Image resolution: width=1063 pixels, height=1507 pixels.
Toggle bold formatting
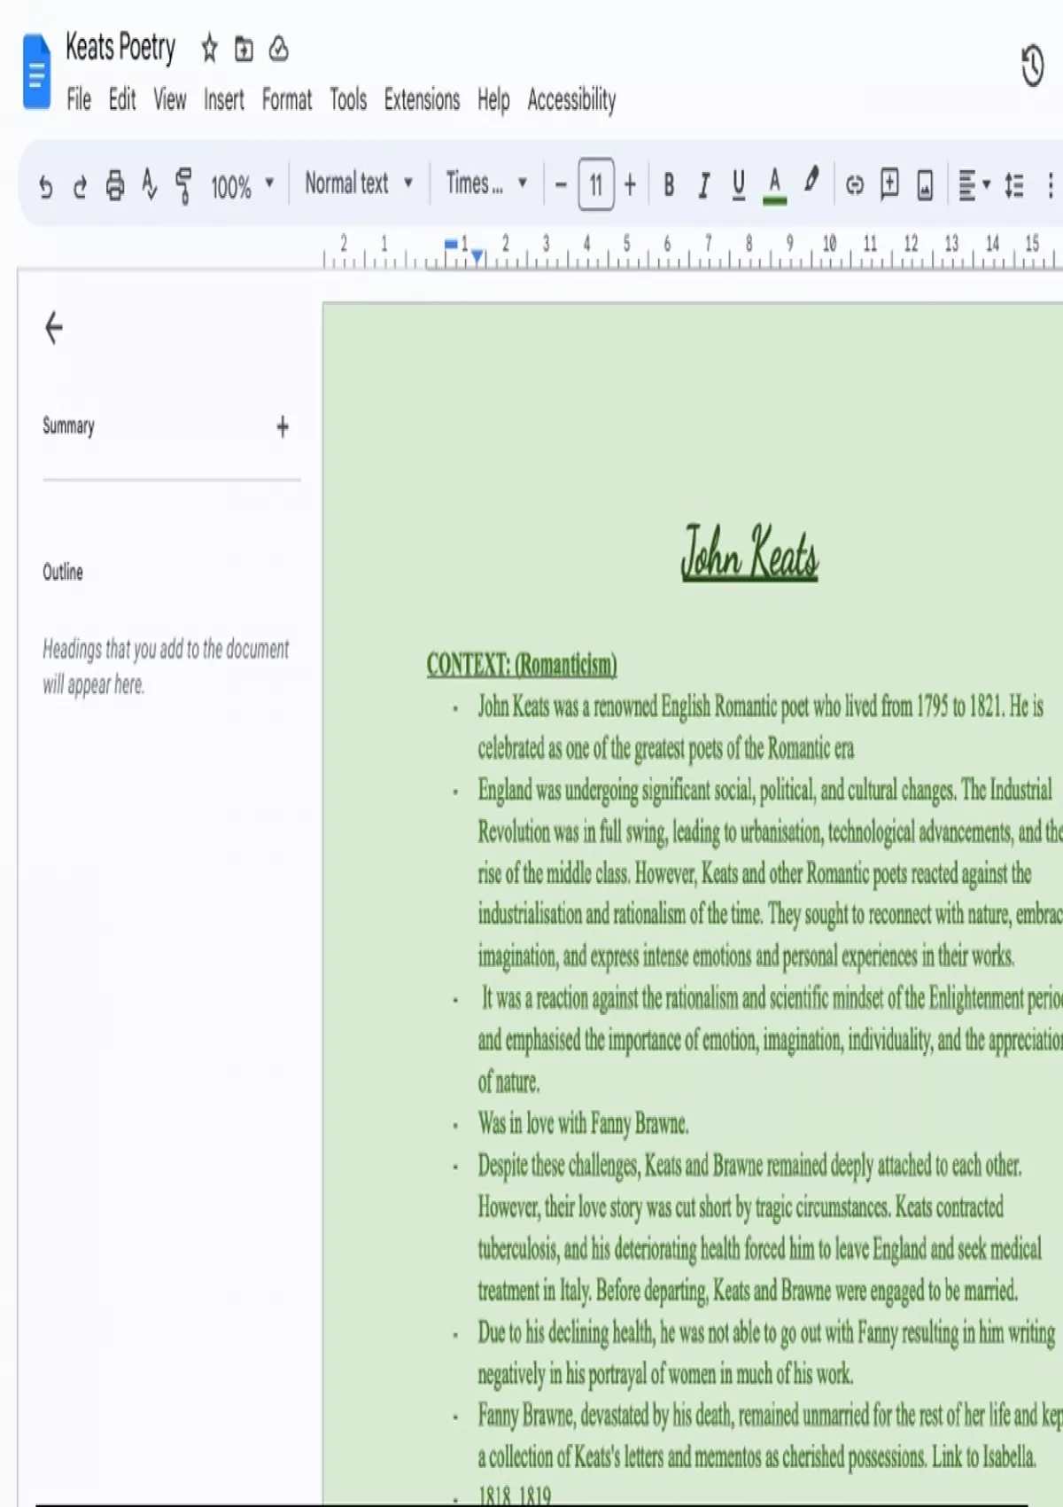click(x=669, y=185)
